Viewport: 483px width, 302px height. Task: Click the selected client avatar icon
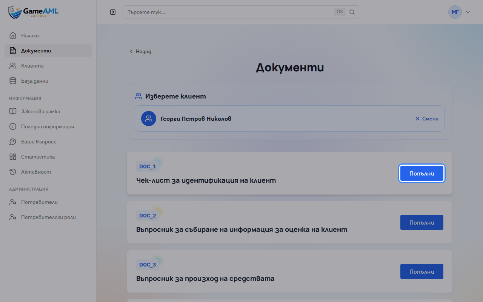click(149, 119)
